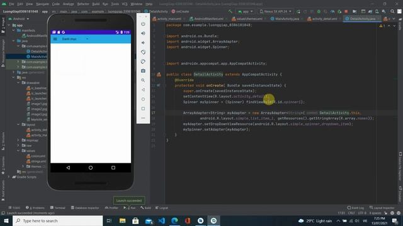Open the Navigate menu
403x226 pixels.
pyautogui.click(x=42, y=4)
